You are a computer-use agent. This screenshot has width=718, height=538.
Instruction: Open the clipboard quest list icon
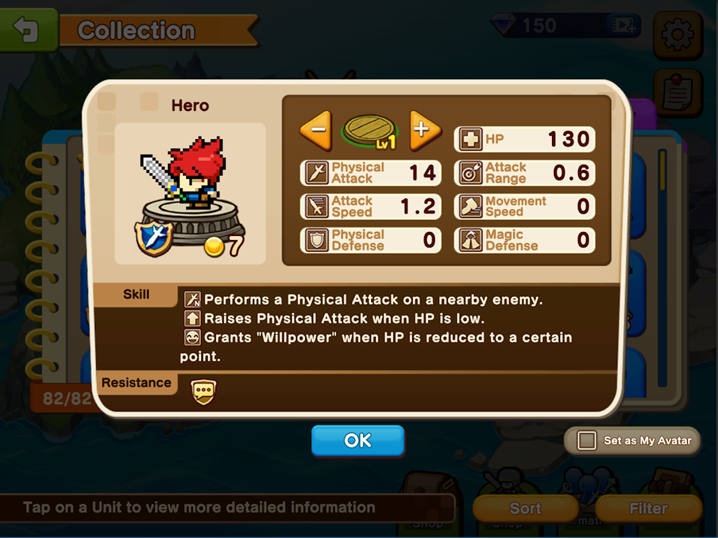coord(678,93)
